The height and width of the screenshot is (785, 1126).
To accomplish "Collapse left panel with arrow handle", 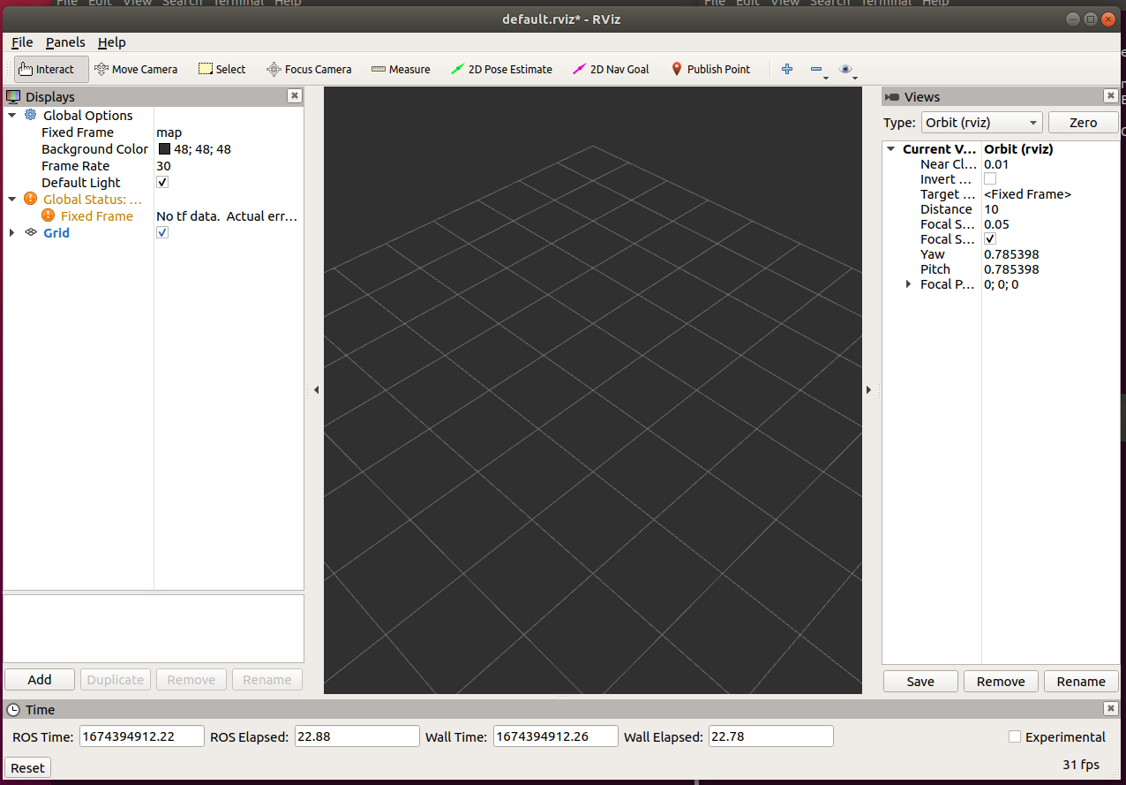I will (x=316, y=389).
